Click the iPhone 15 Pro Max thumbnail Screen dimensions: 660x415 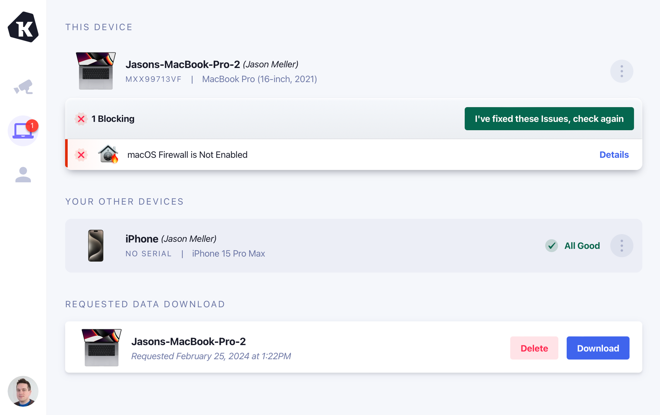click(96, 246)
